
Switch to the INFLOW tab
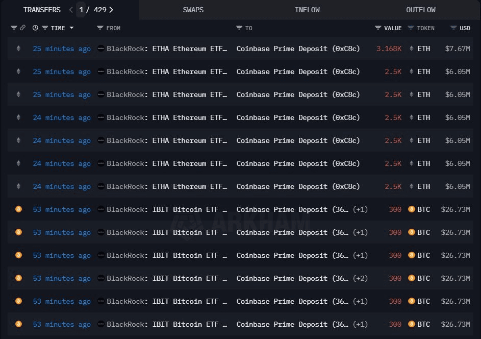point(307,10)
